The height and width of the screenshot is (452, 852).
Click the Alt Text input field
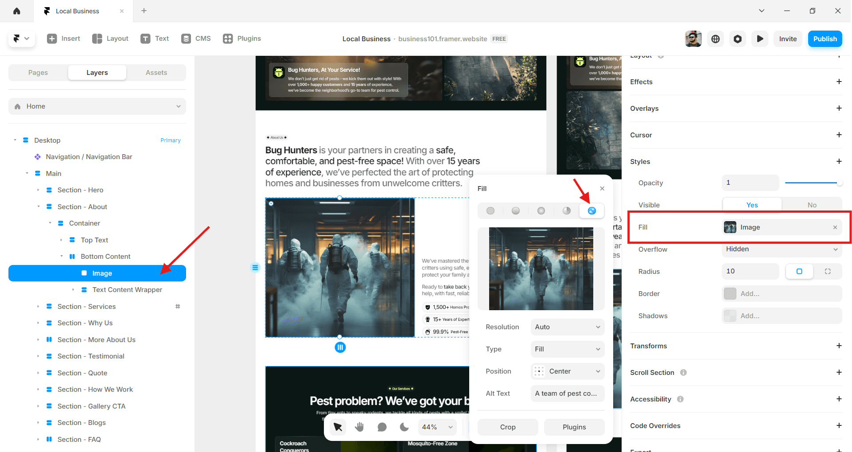(x=567, y=394)
